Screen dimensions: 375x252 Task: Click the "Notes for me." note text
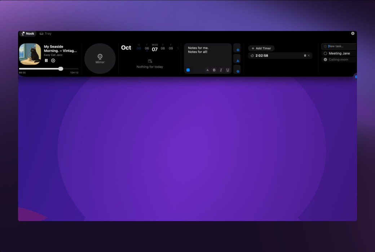(x=198, y=48)
